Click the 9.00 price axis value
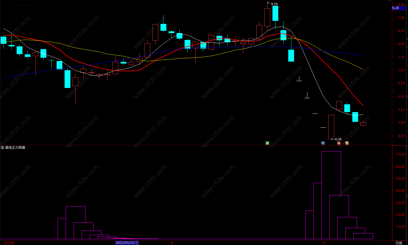408x245 pixels. pos(401,18)
